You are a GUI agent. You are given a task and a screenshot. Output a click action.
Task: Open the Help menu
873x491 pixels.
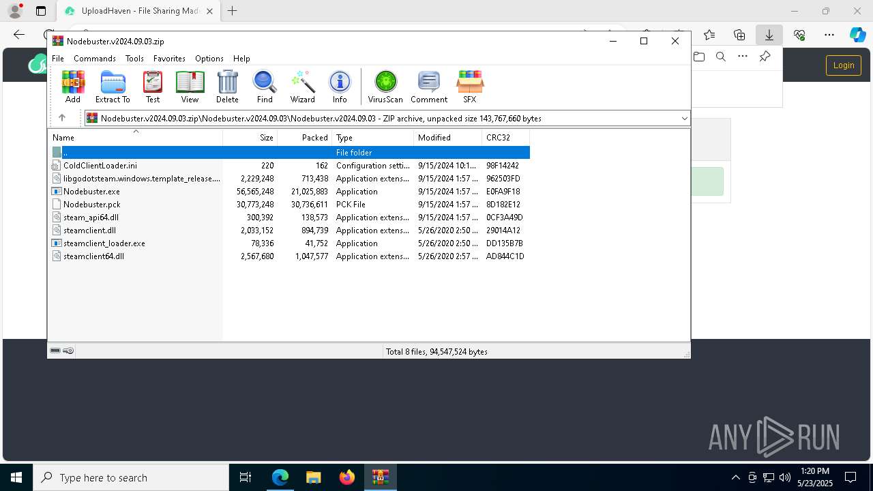(241, 59)
